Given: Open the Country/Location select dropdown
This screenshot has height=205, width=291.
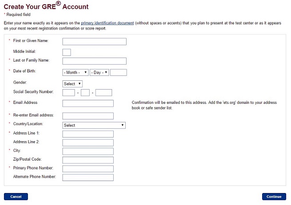Looking at the screenshot, I should [x=94, y=125].
